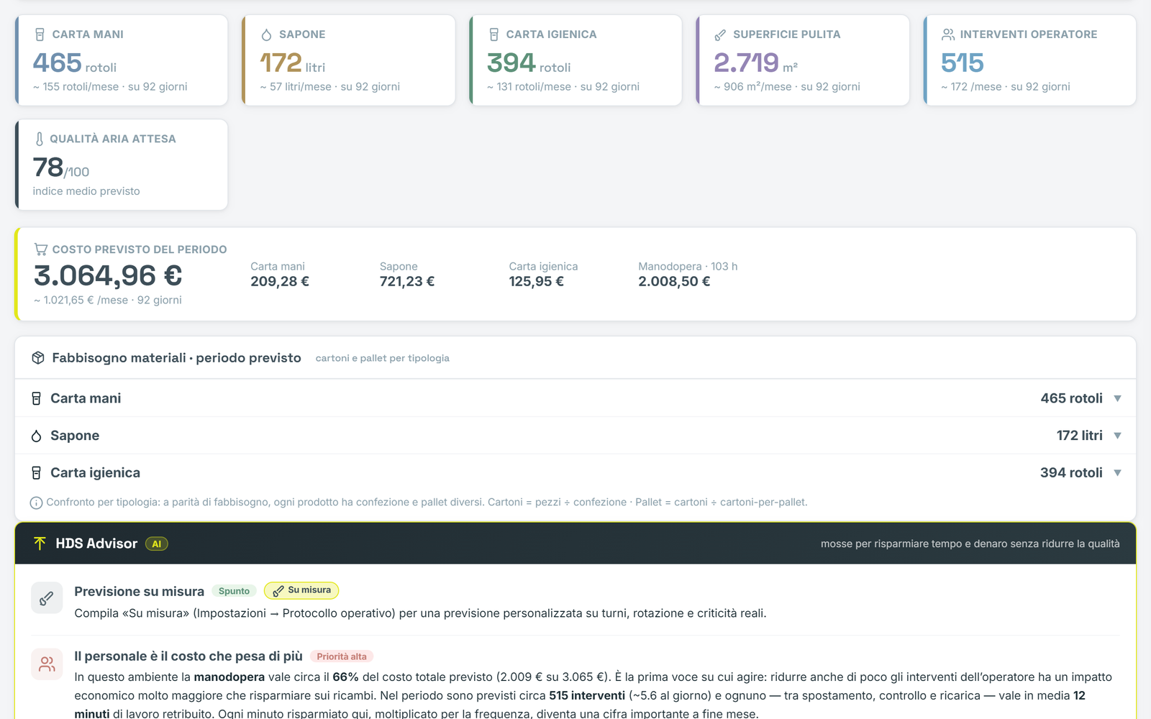Click the droplet icon in Sapone card
Screen dimensions: 1151x719
[x=267, y=35]
